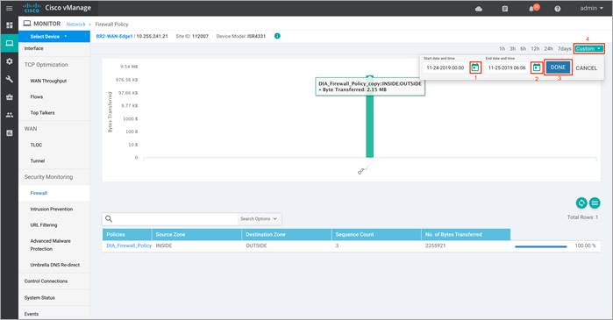Select the 12h time range
613x320 pixels.
pyautogui.click(x=535, y=49)
